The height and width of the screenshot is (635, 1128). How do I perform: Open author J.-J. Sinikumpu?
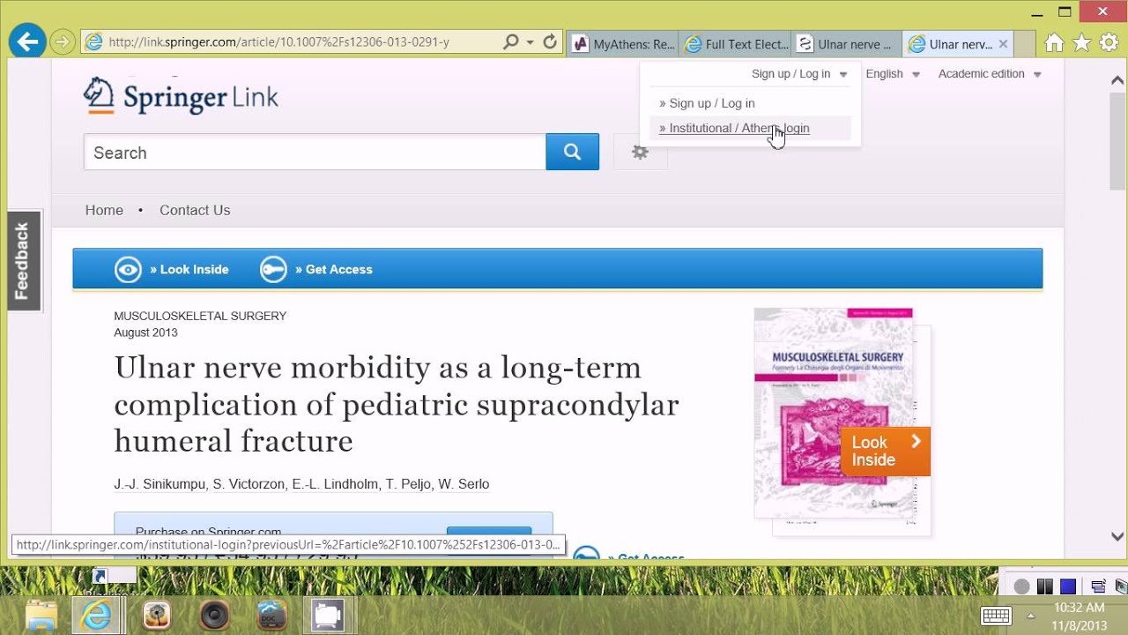pyautogui.click(x=160, y=484)
